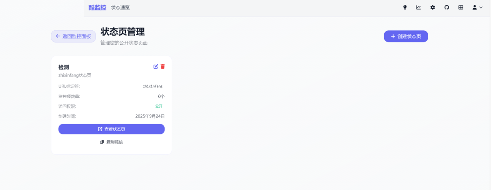Image resolution: width=491 pixels, height=190 pixels.
Task: Click the 创建状态页 button
Action: pyautogui.click(x=406, y=36)
